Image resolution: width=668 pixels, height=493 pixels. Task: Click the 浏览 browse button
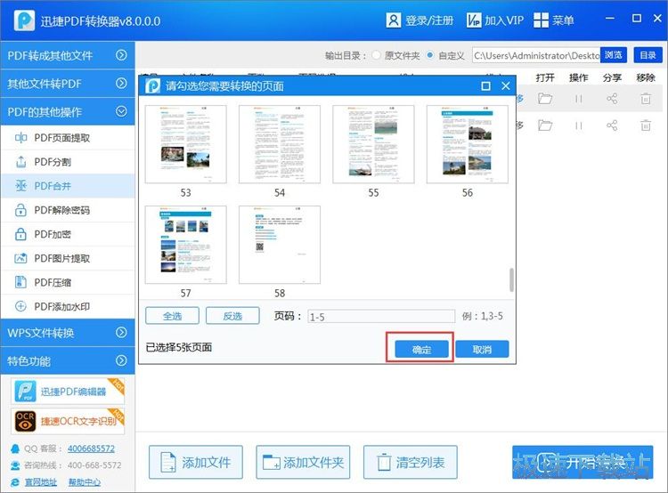(x=613, y=55)
